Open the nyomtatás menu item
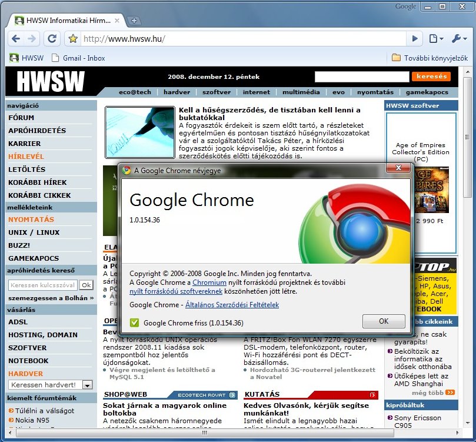This screenshot has height=442, width=476. tap(375, 92)
